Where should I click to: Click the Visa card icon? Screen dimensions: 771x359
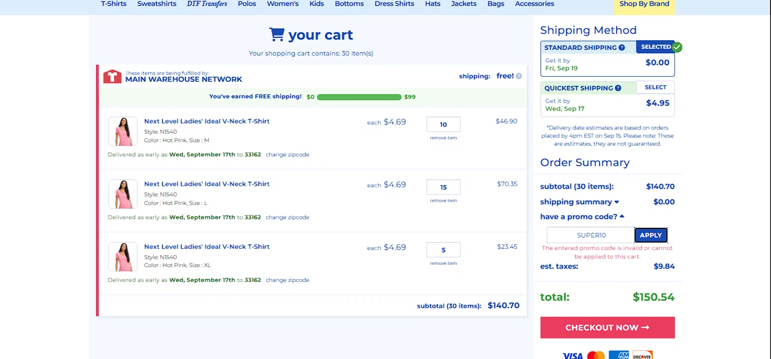(572, 355)
